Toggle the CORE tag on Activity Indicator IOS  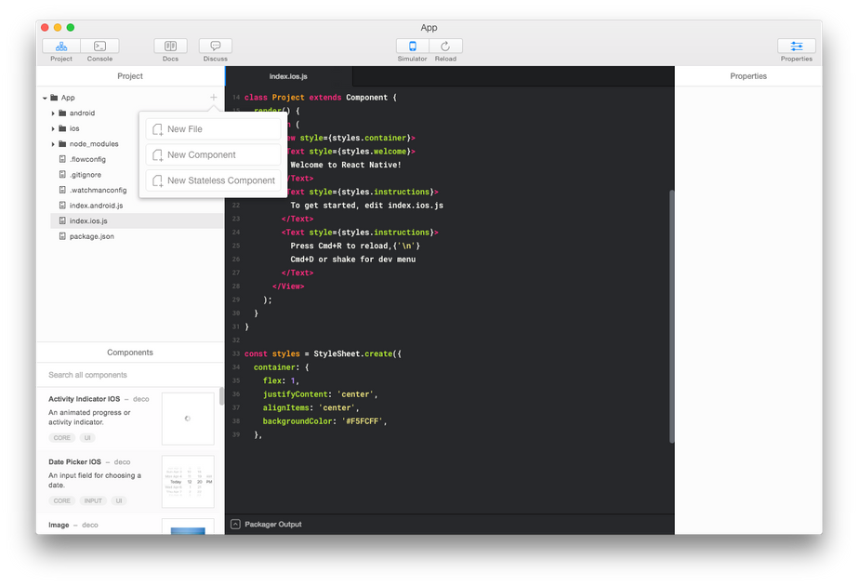coord(61,437)
